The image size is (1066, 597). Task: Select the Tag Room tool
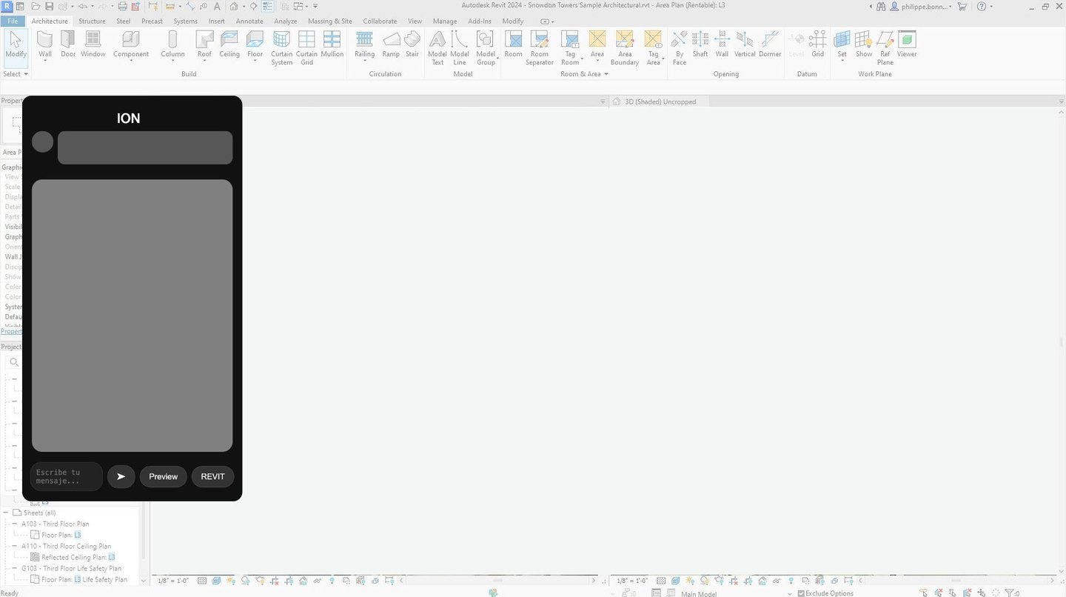pos(570,48)
